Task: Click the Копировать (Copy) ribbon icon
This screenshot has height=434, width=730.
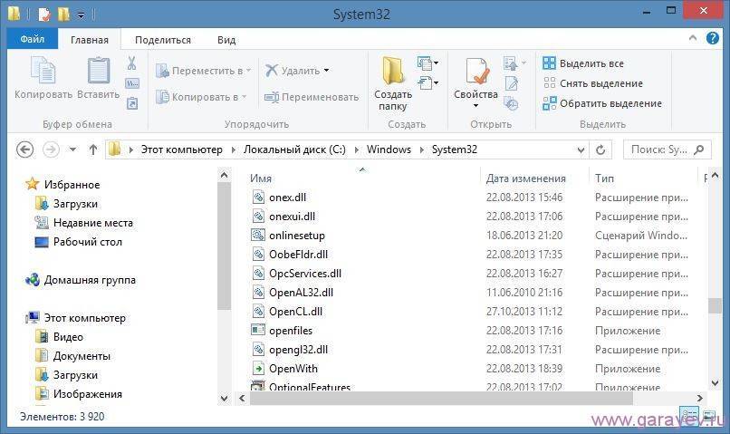Action: (x=43, y=71)
